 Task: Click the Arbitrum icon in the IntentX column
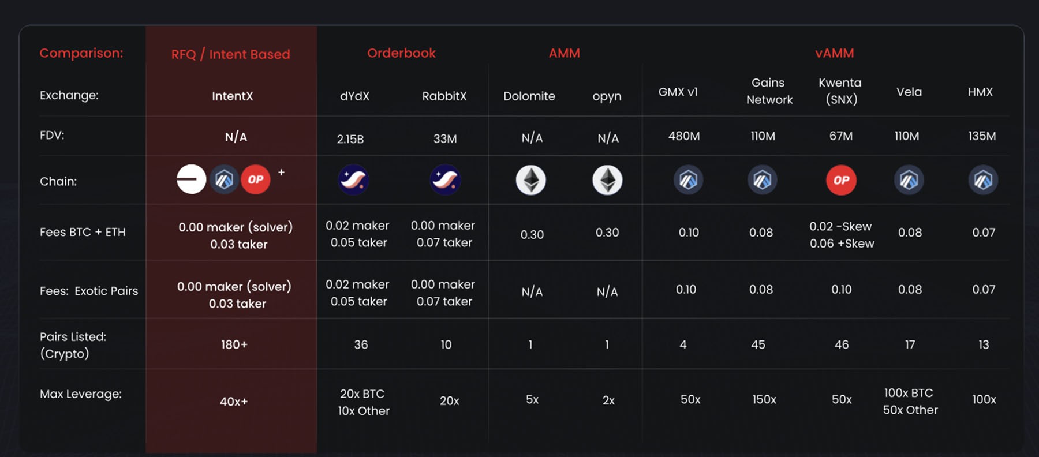224,179
